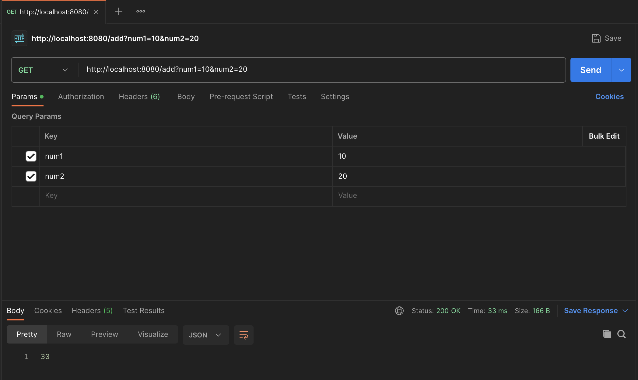
Task: Search the response with magnifier icon
Action: [x=621, y=334]
